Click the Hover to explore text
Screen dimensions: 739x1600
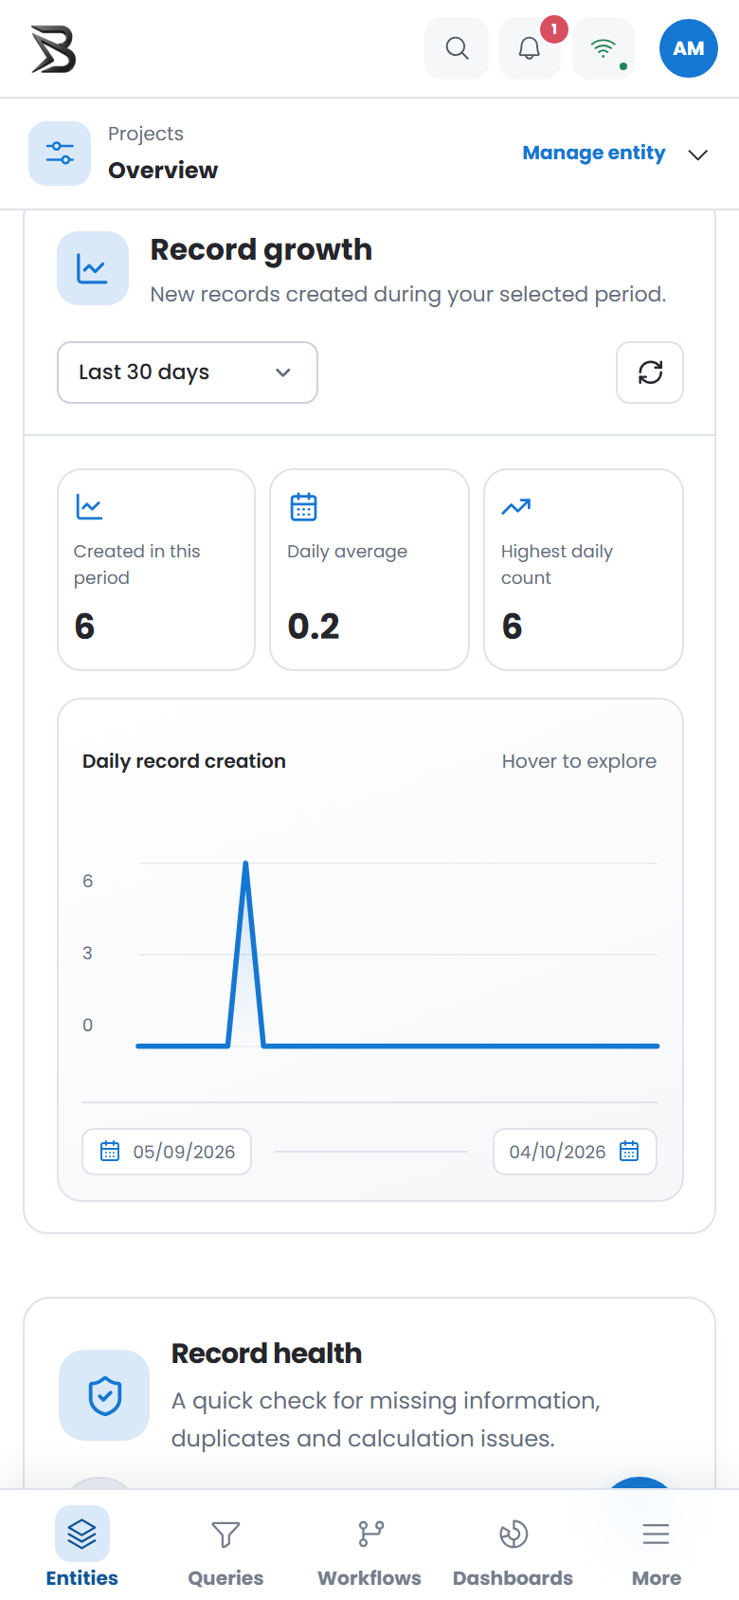(x=579, y=761)
